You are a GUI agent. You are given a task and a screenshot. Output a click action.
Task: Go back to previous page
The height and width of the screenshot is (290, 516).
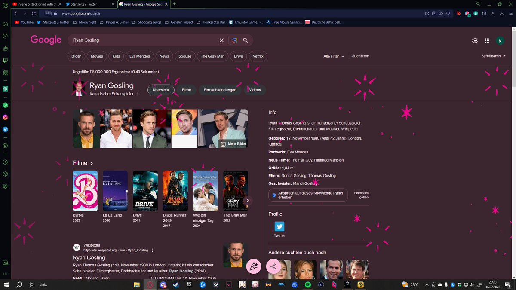15,13
